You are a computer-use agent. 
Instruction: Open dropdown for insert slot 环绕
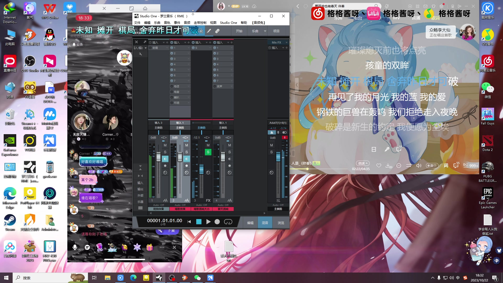click(189, 103)
